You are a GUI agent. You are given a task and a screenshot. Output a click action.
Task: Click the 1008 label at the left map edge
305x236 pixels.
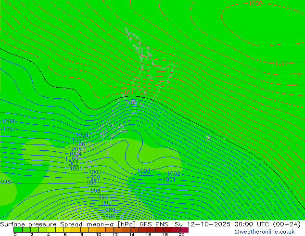(x=8, y=121)
